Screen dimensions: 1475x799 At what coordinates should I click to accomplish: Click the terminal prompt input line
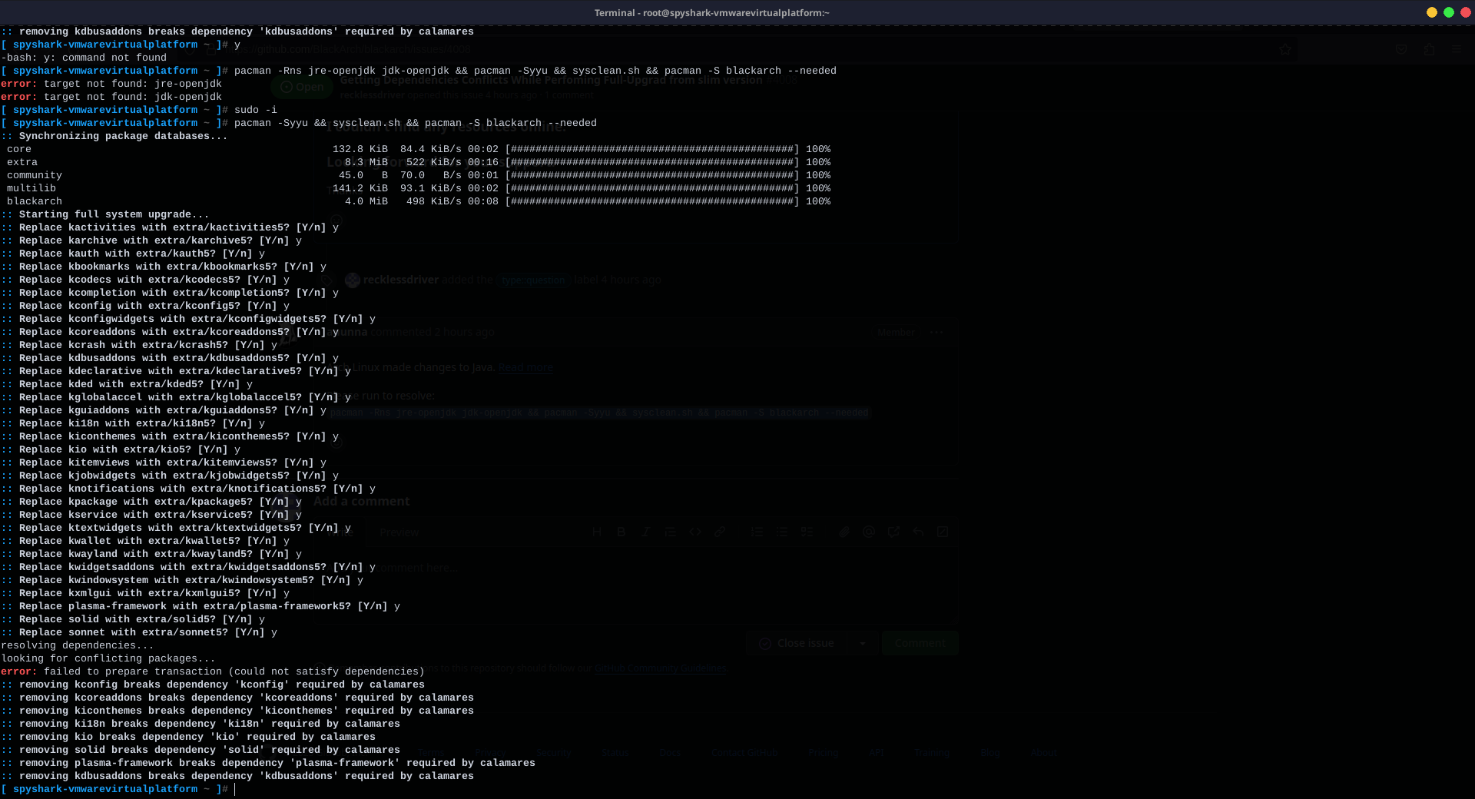coord(234,789)
